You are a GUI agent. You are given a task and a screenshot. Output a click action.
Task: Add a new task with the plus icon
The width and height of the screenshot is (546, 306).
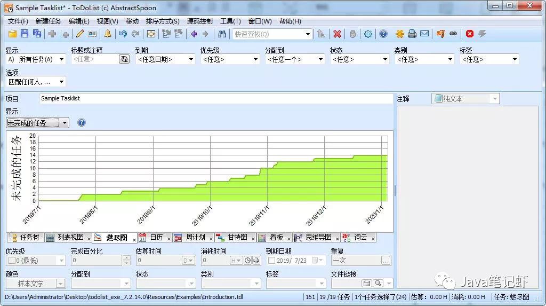tap(52, 34)
